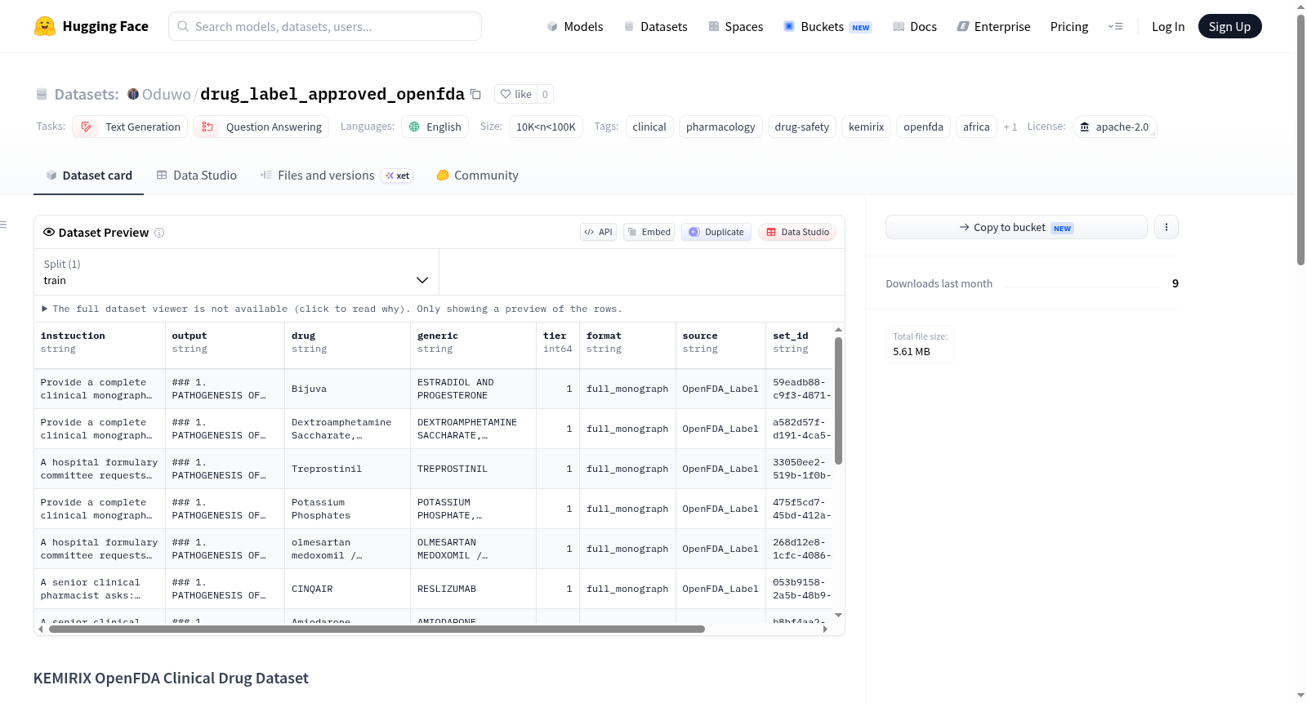Screen dimensions: 1307x703
Task: Click the 10K<n<100K size tag
Action: click(x=546, y=127)
